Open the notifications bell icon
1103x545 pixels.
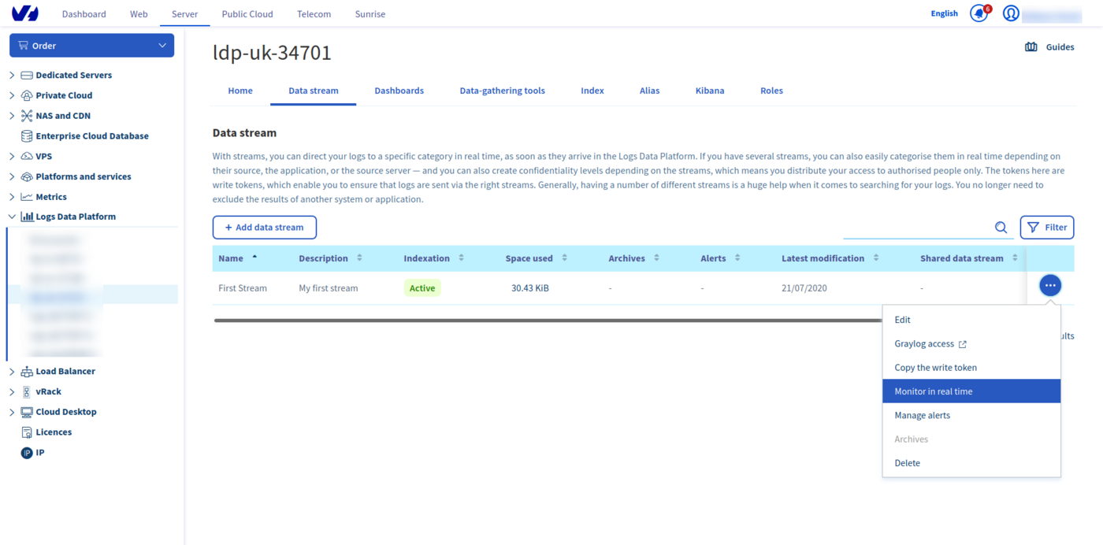[979, 13]
